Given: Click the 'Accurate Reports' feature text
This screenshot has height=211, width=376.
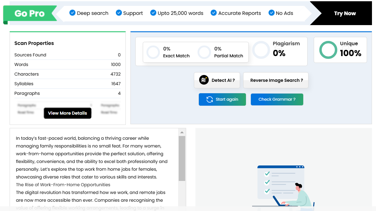Looking at the screenshot, I should coord(240,13).
